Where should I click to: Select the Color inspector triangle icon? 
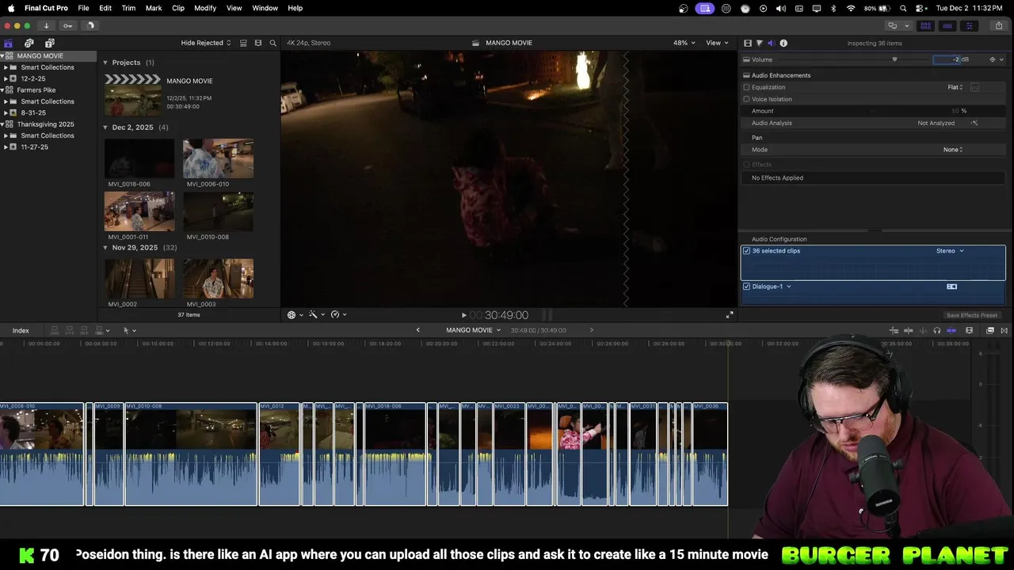point(759,44)
